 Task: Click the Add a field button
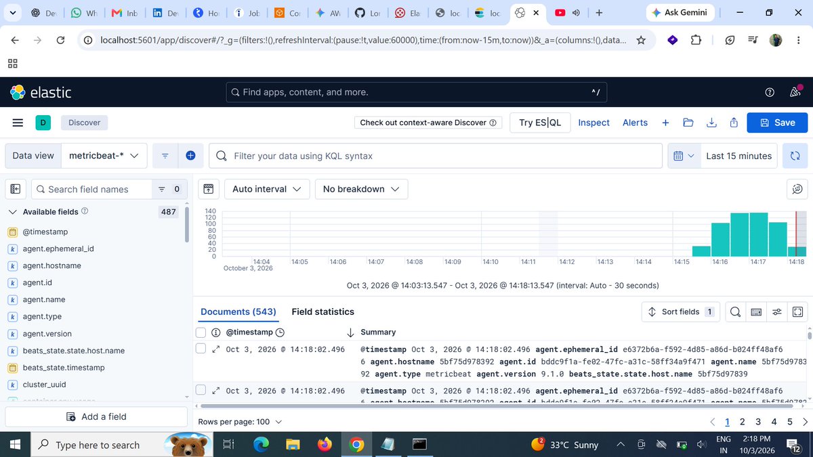click(x=96, y=416)
